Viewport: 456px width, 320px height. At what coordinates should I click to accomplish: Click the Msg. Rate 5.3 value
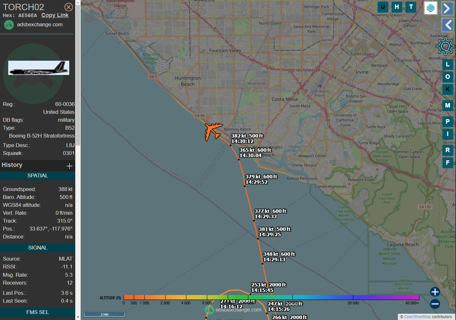(69, 275)
